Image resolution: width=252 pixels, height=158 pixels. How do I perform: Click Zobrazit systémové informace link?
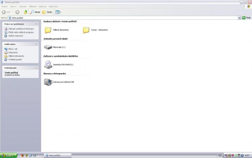pyautogui.click(x=21, y=28)
